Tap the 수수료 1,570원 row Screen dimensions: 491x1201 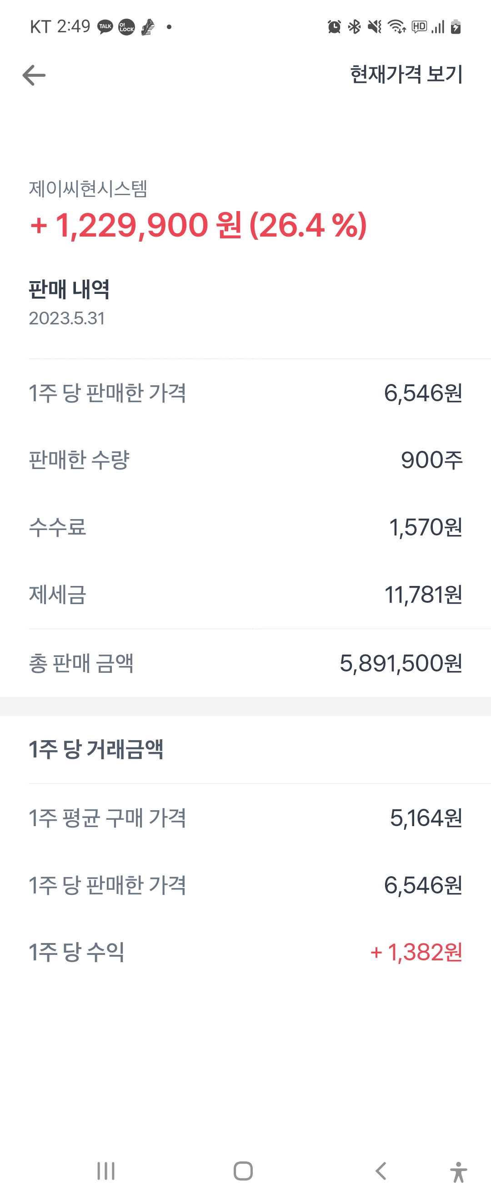[245, 527]
